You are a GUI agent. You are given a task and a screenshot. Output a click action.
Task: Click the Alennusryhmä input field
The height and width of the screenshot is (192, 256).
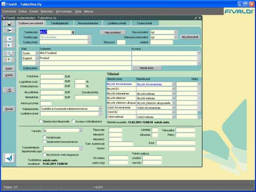coord(46,103)
